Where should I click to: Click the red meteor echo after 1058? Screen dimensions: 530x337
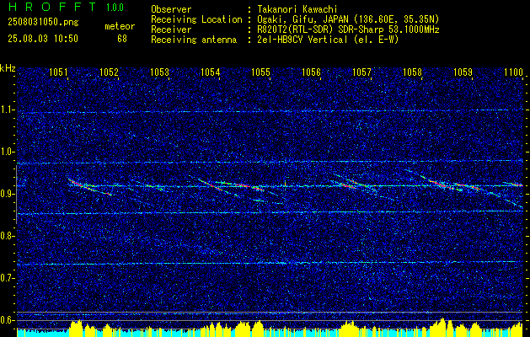point(437,183)
